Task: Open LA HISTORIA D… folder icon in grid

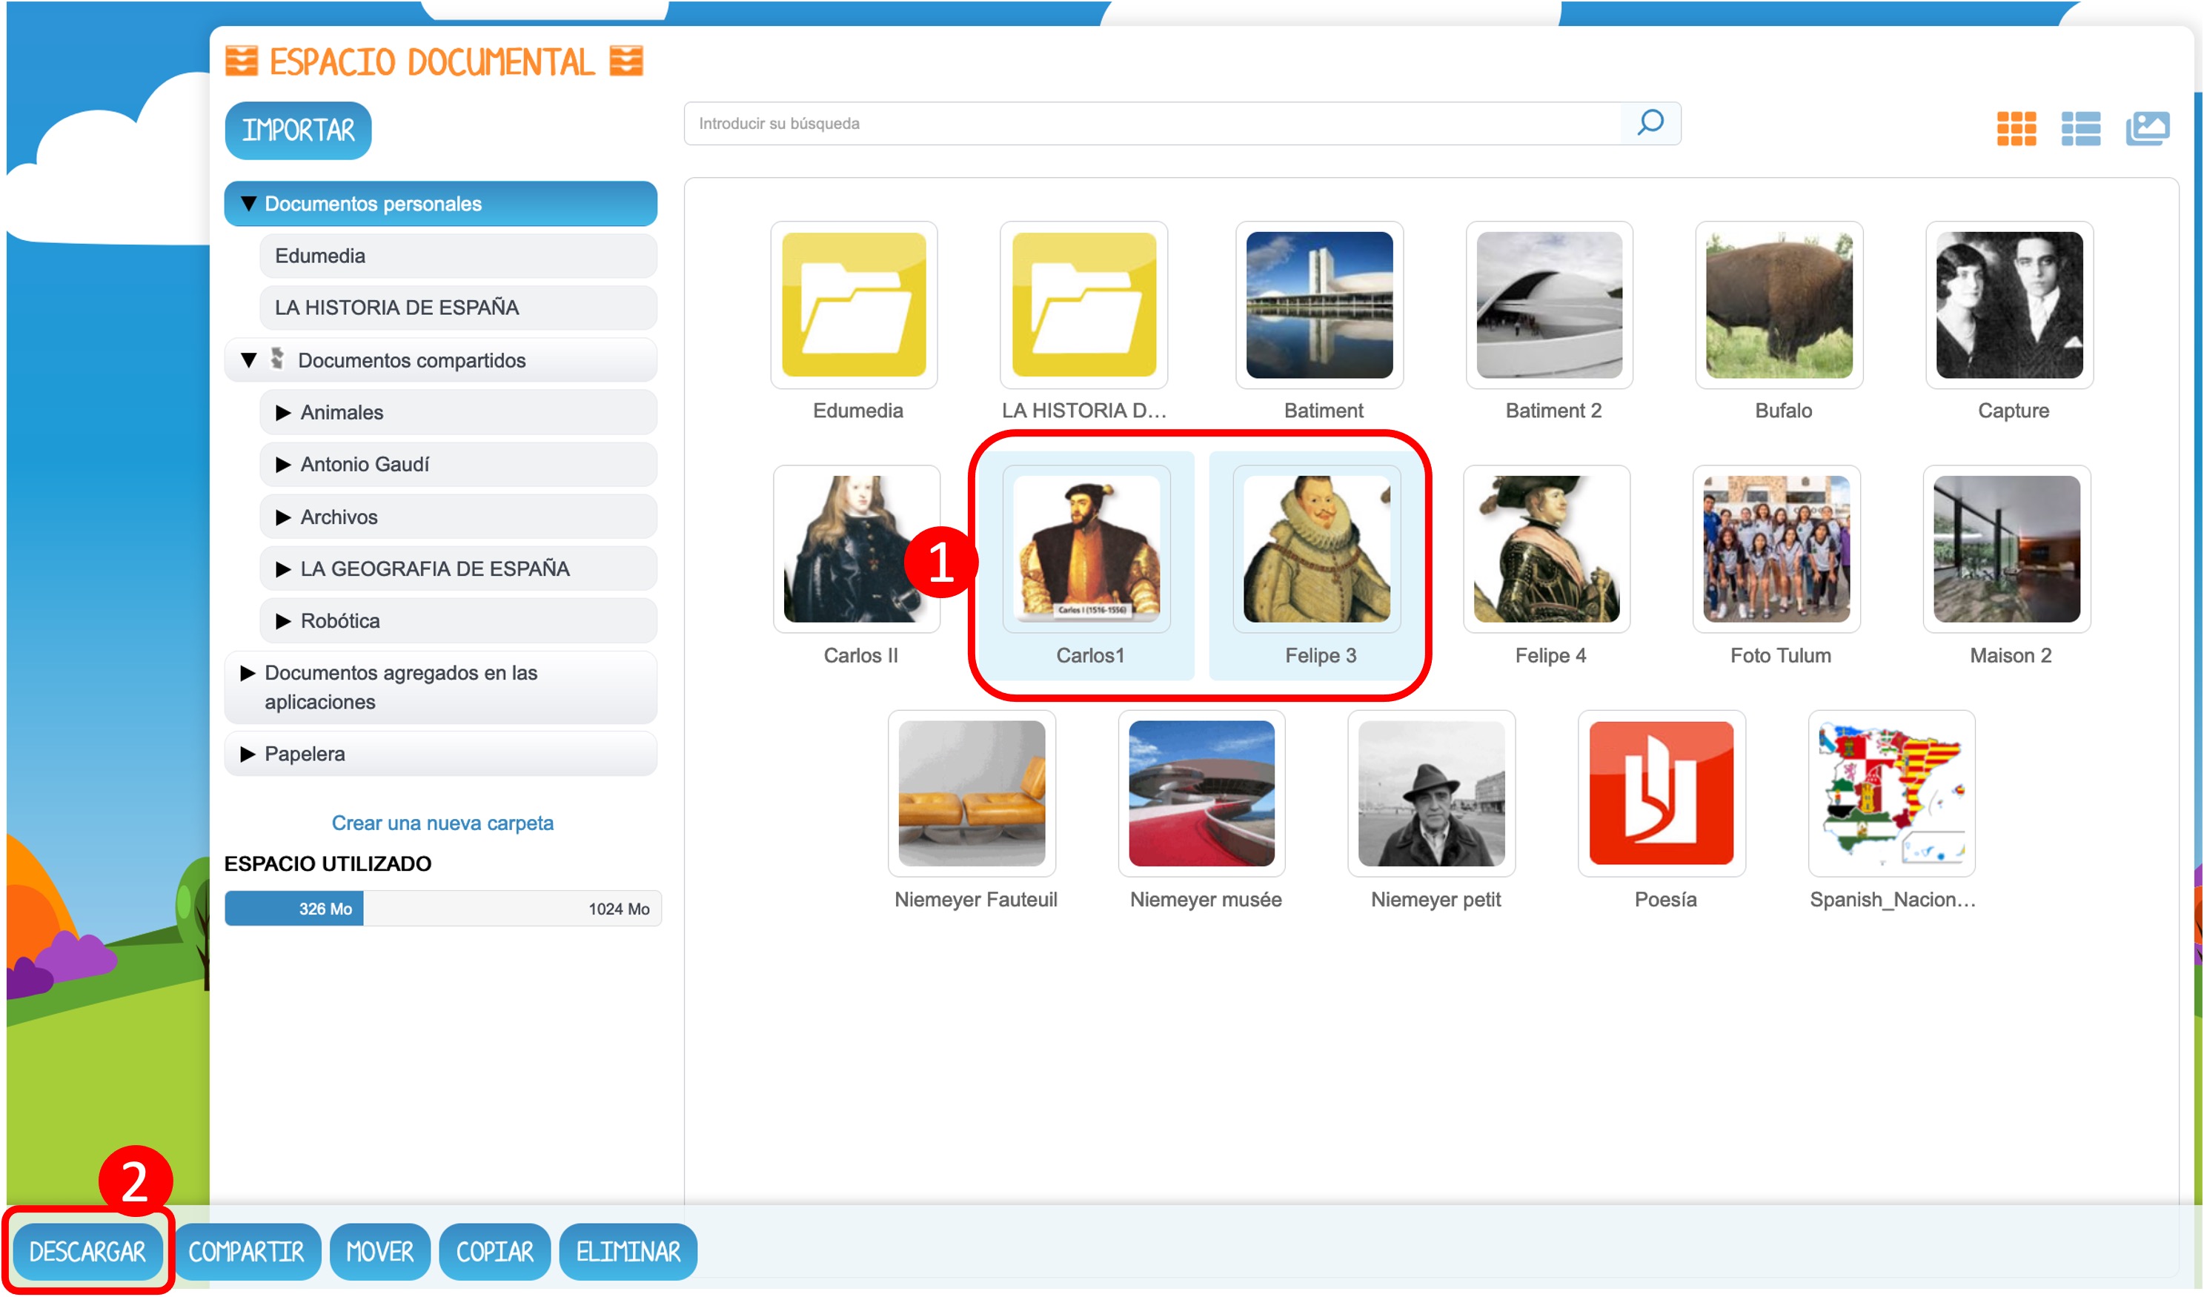Action: point(1083,305)
